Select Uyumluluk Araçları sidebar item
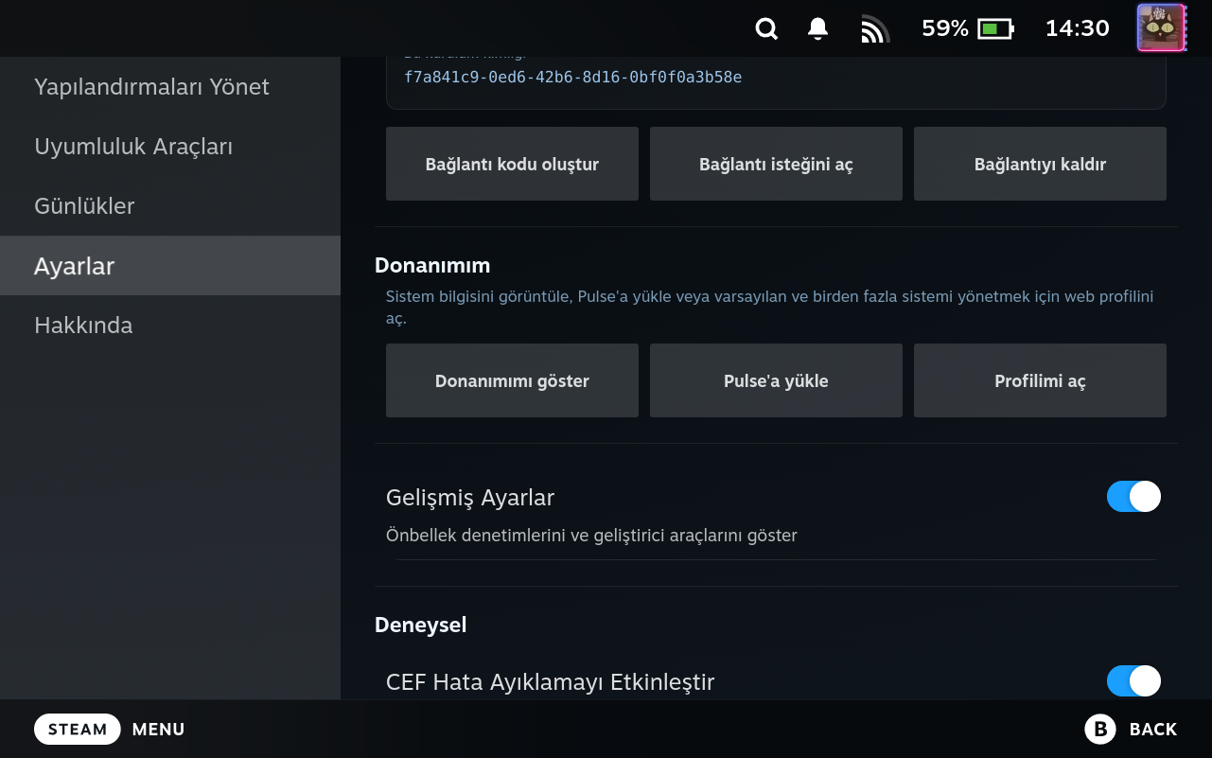The width and height of the screenshot is (1212, 758). tap(170, 147)
